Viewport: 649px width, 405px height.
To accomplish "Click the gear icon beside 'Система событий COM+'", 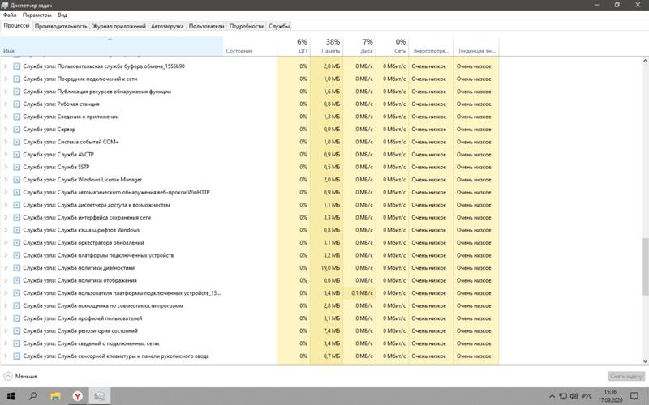I will (x=16, y=142).
